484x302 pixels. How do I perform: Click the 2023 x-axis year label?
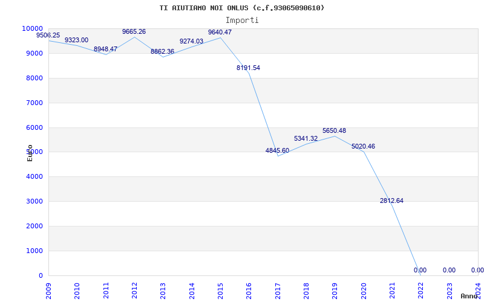(x=450, y=291)
